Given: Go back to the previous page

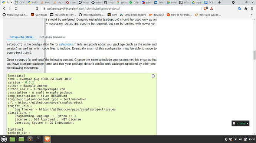Looking at the screenshot, I should [x=4, y=8].
